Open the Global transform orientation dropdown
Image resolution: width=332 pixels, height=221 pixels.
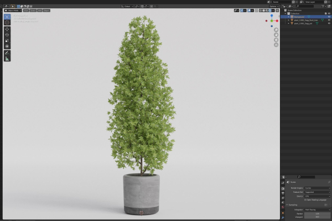pos(127,6)
